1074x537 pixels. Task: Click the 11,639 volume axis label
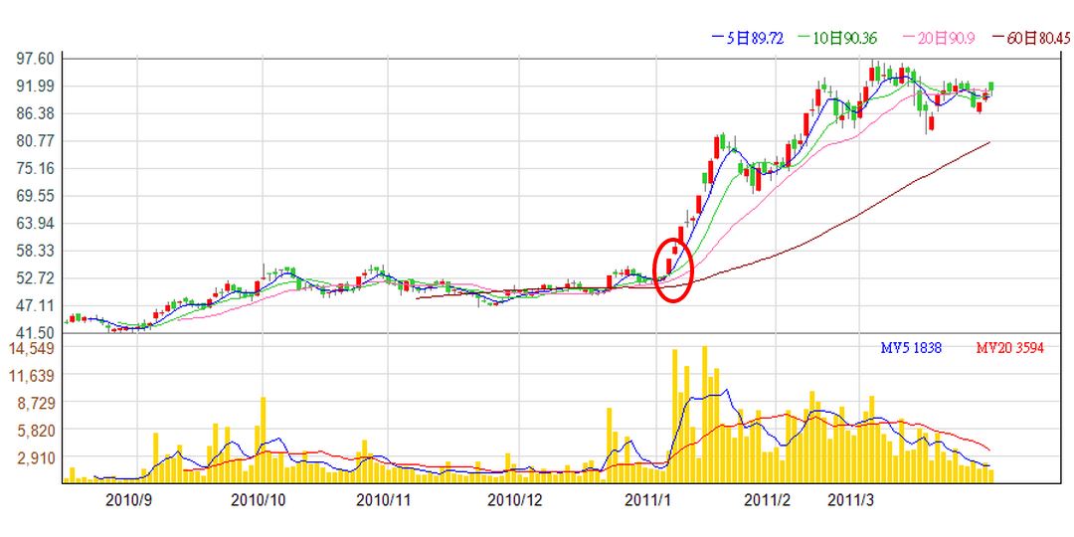30,375
